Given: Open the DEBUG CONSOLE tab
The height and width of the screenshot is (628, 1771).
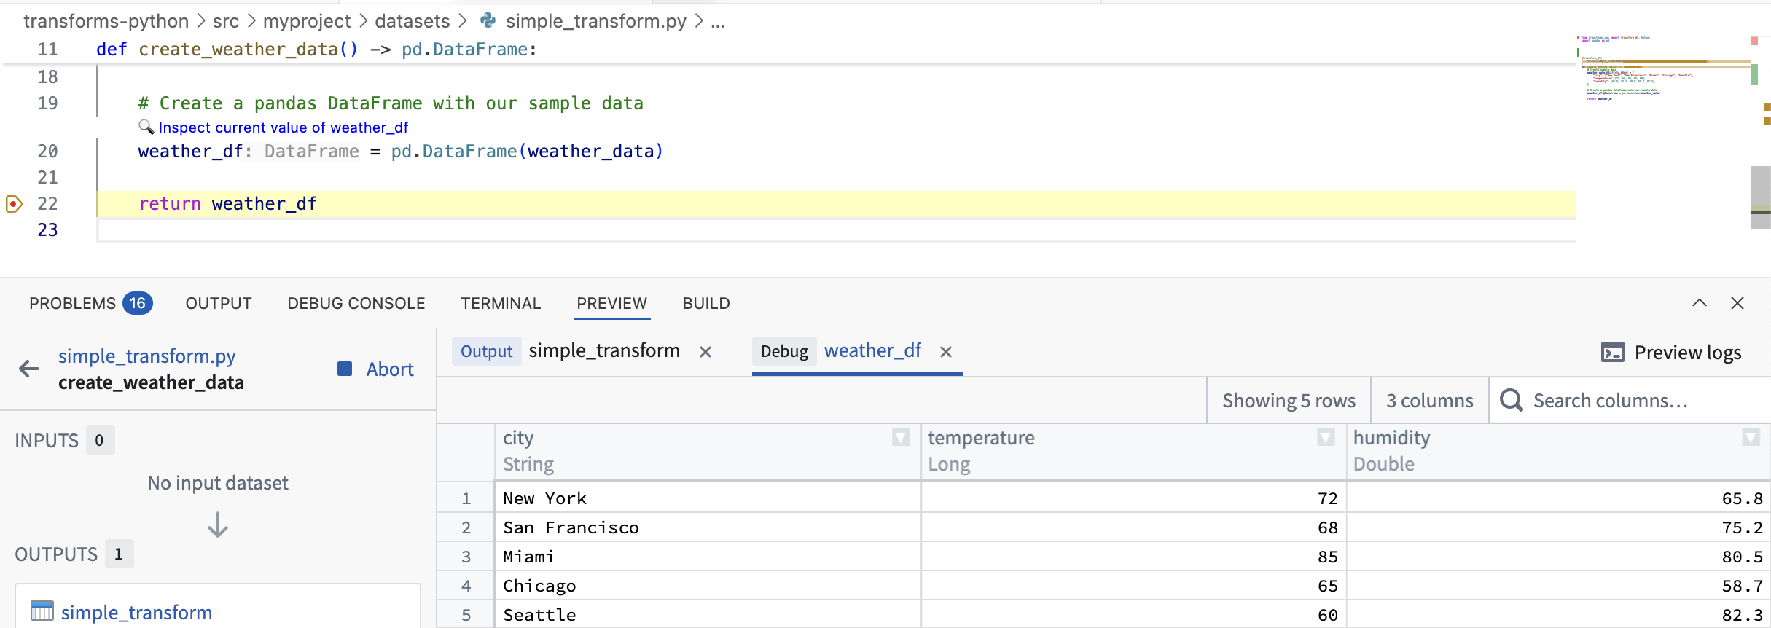Looking at the screenshot, I should click(356, 303).
